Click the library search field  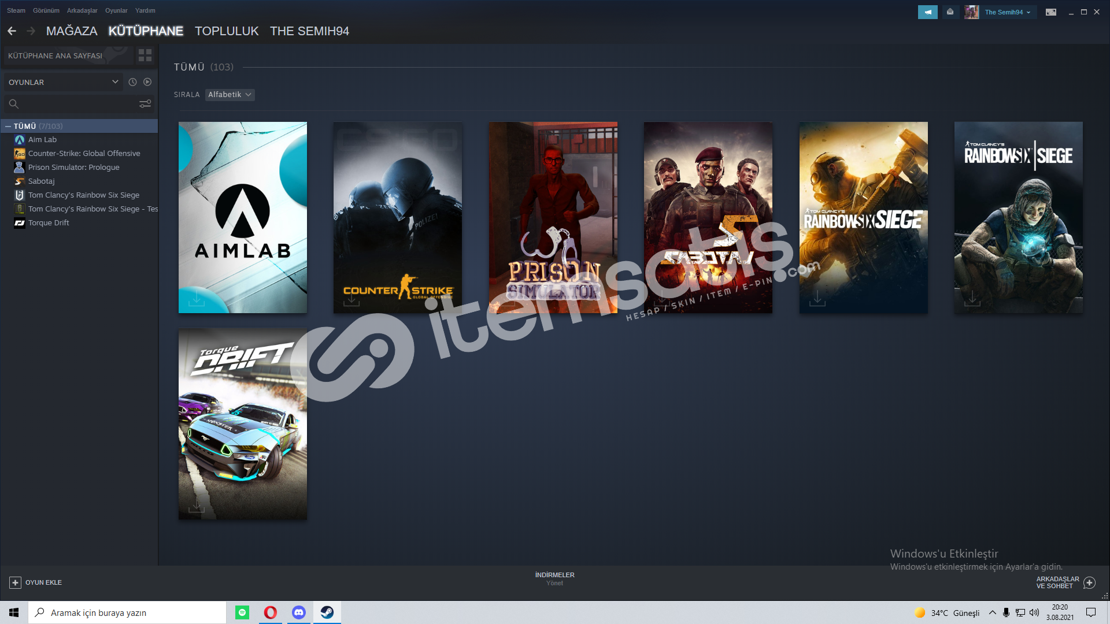click(x=69, y=104)
